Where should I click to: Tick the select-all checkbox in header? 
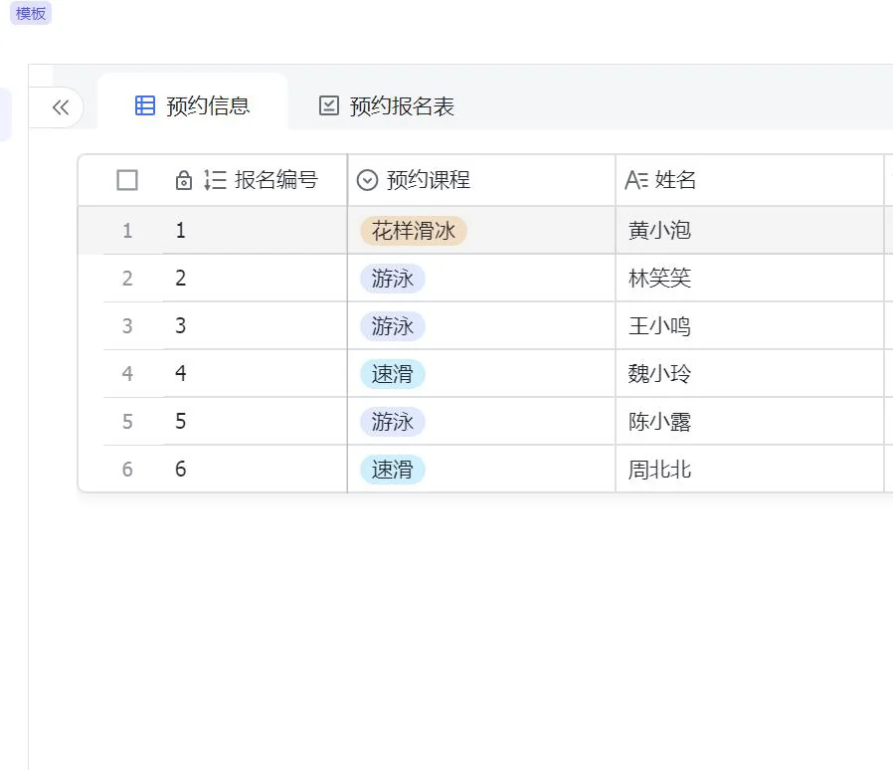pyautogui.click(x=127, y=180)
